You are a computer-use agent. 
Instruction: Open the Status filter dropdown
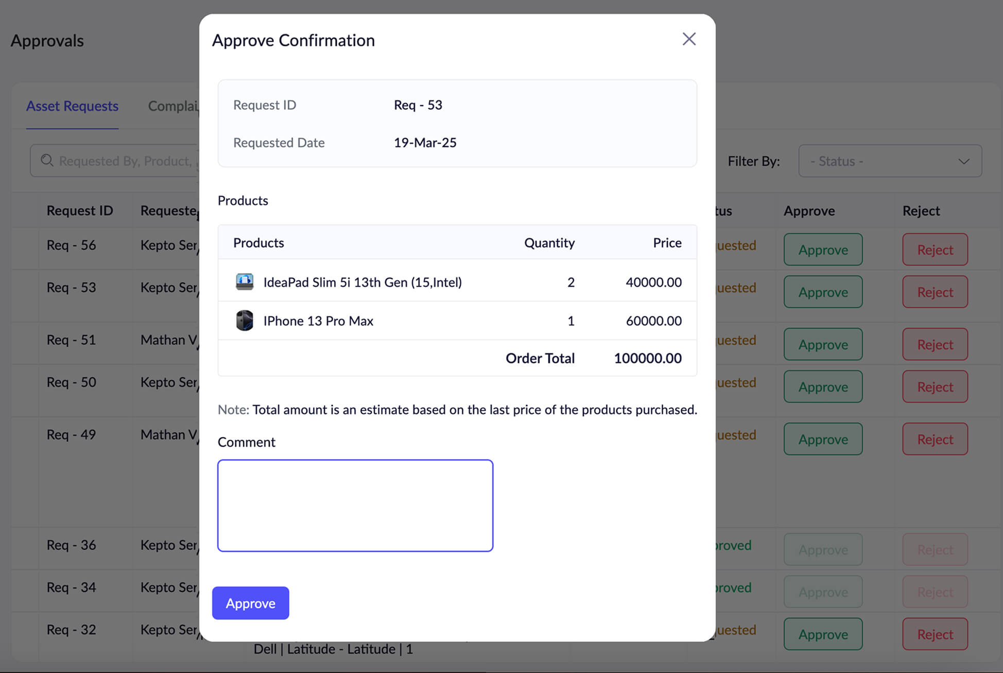tap(890, 161)
